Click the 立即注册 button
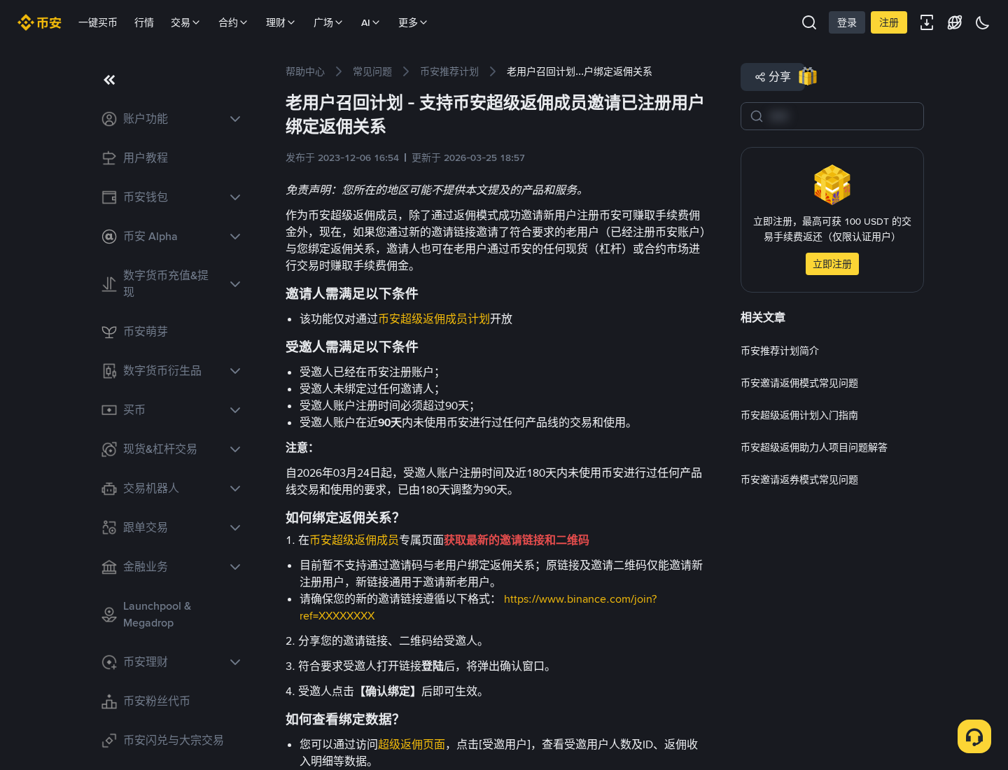Screen dimensions: 1008x770 832,264
